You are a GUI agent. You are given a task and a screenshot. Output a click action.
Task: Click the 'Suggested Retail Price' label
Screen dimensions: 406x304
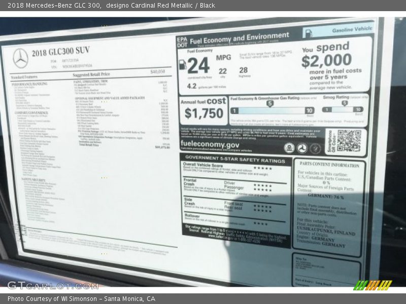pyautogui.click(x=91, y=74)
